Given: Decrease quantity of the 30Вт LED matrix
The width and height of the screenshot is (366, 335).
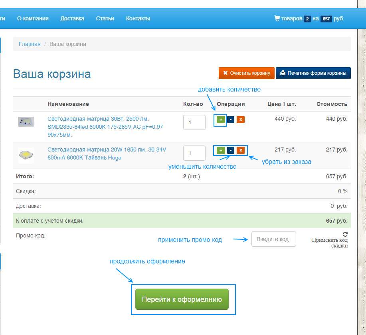Looking at the screenshot, I should pyautogui.click(x=231, y=120).
